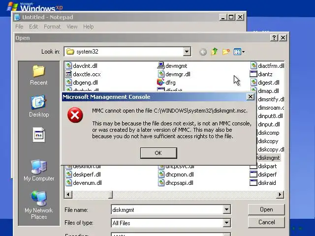The height and width of the screenshot is (236, 315).
Task: Select the dhcpsapi.dll file icon
Action: click(161, 182)
